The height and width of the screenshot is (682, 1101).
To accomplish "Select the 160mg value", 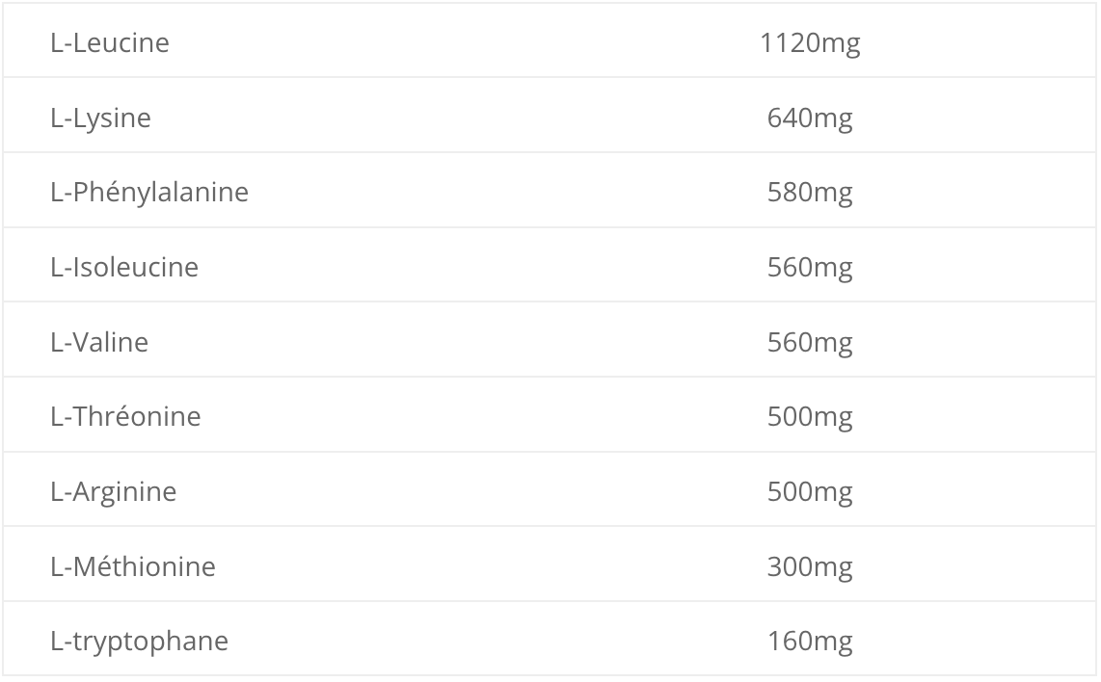I will click(x=810, y=642).
